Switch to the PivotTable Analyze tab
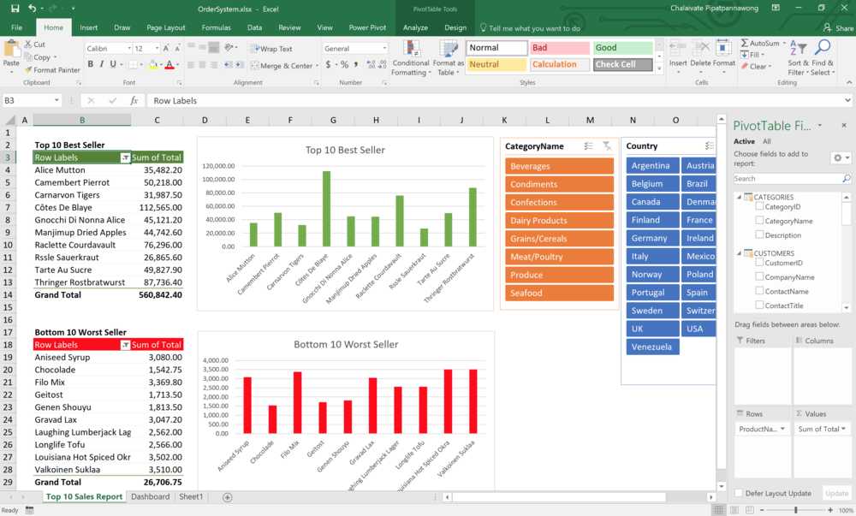856x516 pixels. click(x=415, y=27)
